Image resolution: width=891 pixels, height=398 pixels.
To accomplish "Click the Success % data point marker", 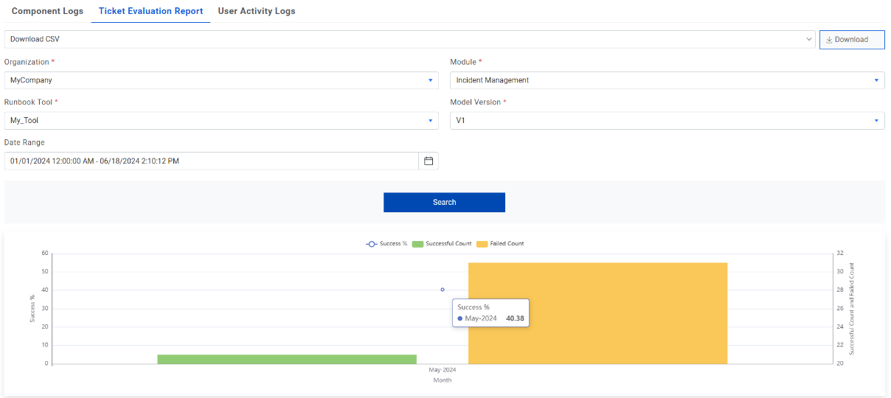I will point(443,290).
